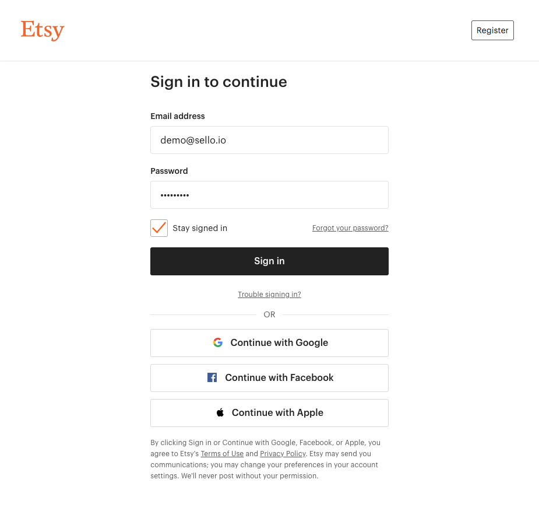Click the Email address field label

tap(178, 116)
